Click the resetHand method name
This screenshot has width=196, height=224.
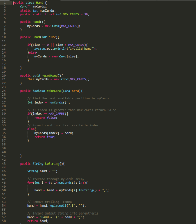[x=49, y=76]
